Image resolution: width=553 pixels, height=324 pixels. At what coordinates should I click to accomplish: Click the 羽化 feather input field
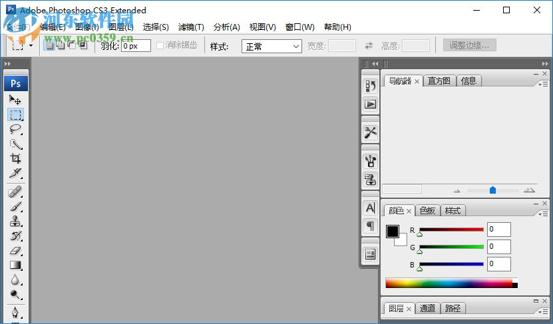pyautogui.click(x=136, y=46)
